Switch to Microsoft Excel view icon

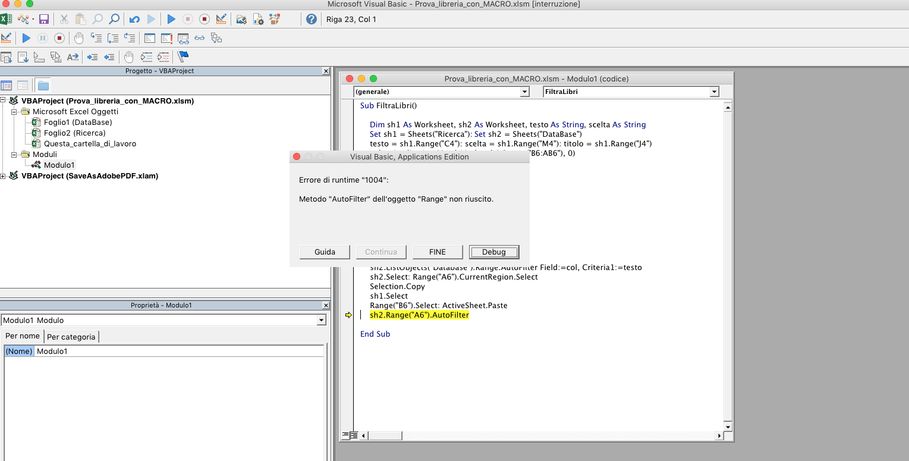tap(6, 19)
